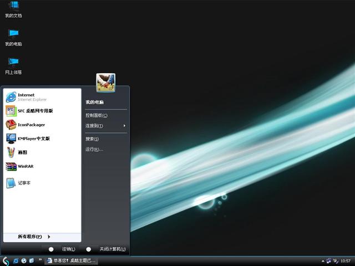Click the Start orb on the taskbar
This screenshot has height=266, width=355.
point(6,261)
